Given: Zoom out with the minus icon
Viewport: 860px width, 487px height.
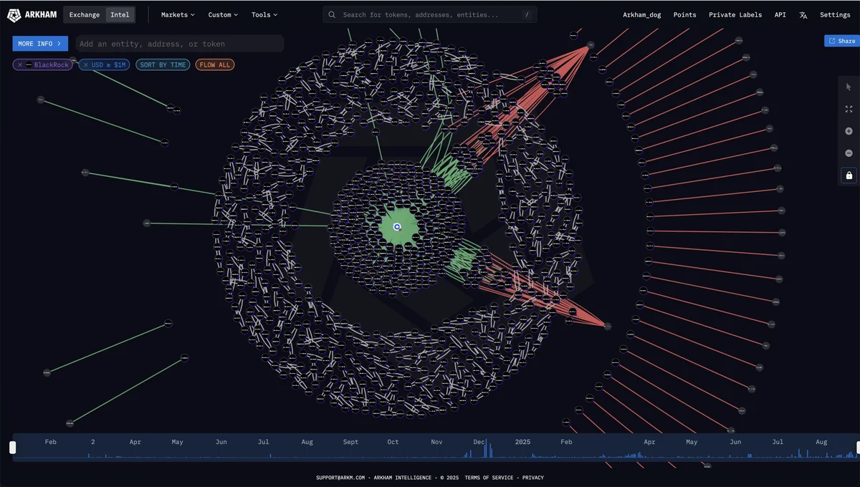Looking at the screenshot, I should pos(849,153).
